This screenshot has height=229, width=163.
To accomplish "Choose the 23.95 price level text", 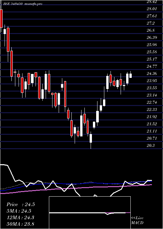I will click(x=152, y=80).
